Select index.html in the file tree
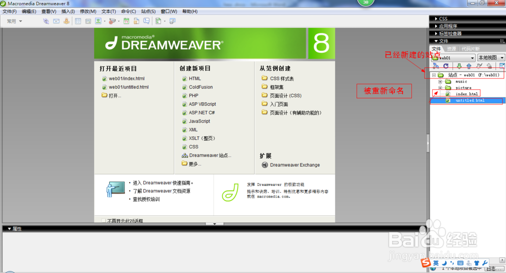 (x=467, y=94)
